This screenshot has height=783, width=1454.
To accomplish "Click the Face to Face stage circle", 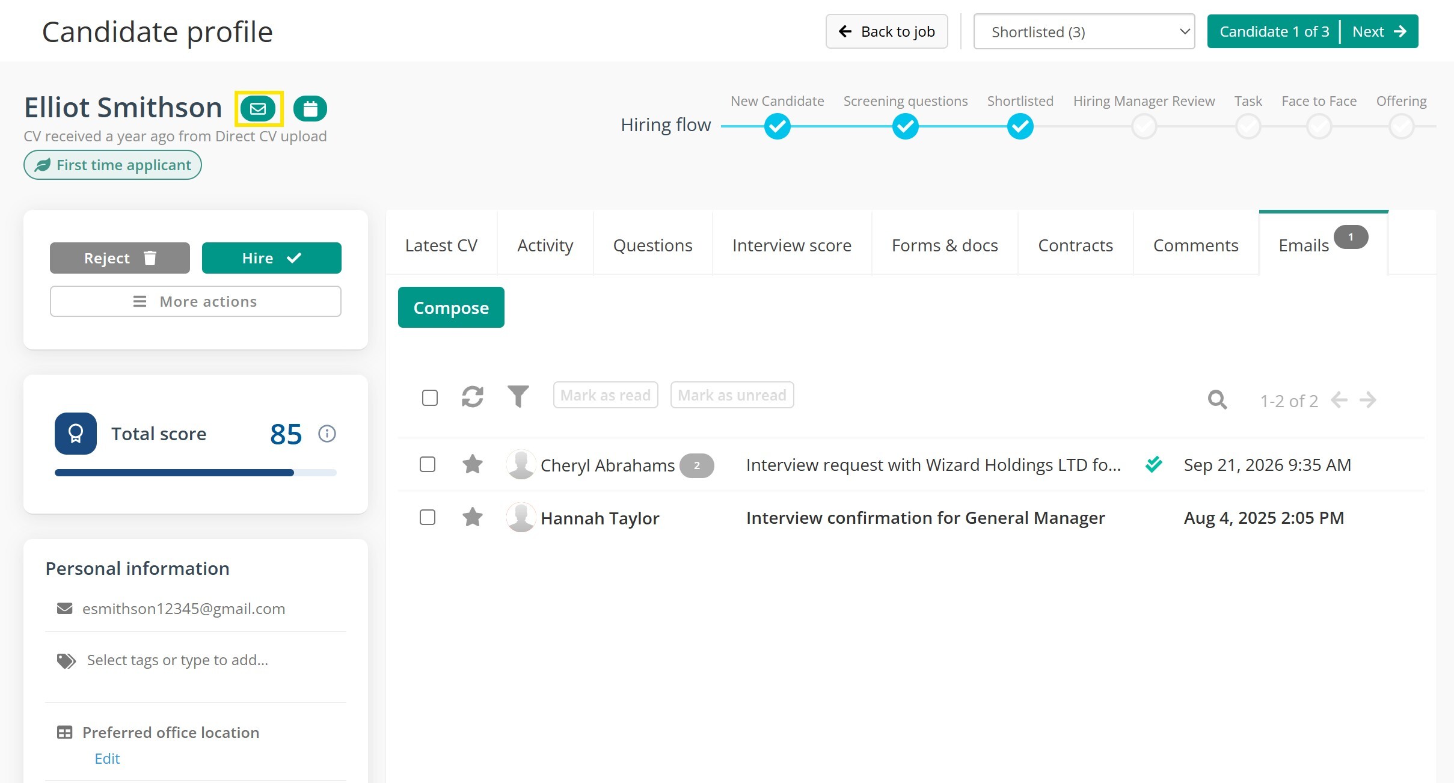I will 1319,126.
